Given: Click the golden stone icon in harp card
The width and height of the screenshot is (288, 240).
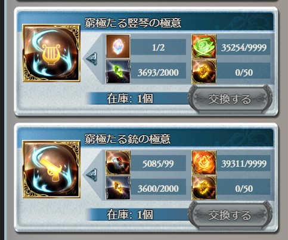Looking at the screenshot, I should click(204, 71).
